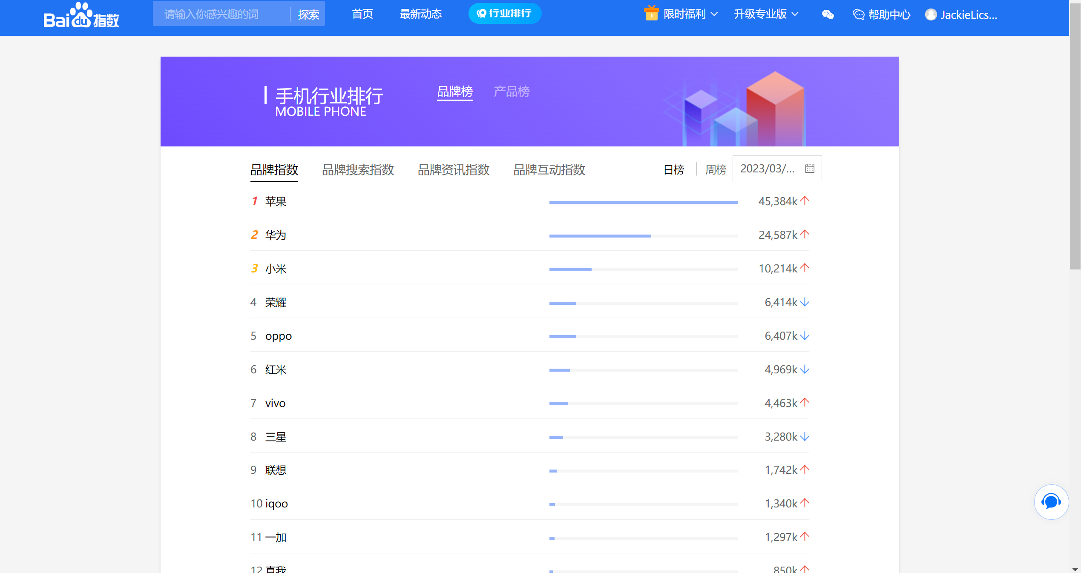
Task: Open the 红米 brand row
Action: point(529,369)
